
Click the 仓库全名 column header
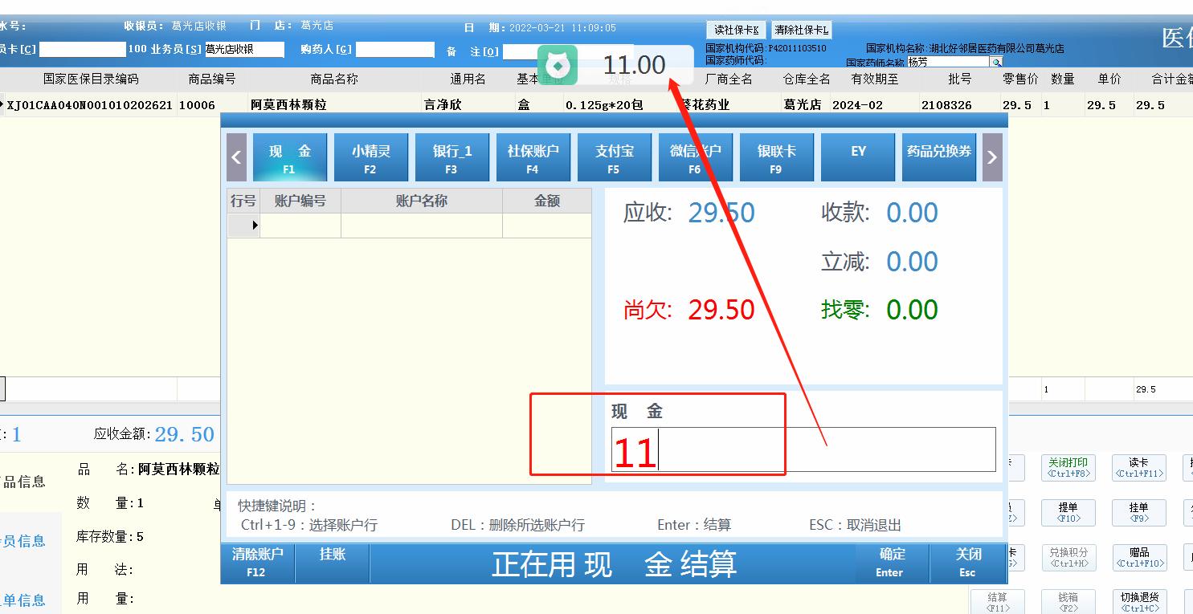pyautogui.click(x=807, y=79)
